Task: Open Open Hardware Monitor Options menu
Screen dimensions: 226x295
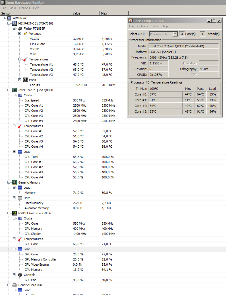Action: (25, 8)
